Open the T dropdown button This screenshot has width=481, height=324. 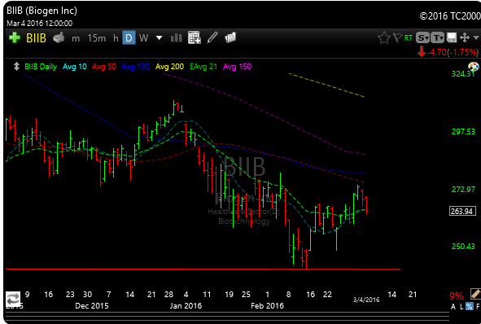pyautogui.click(x=437, y=38)
